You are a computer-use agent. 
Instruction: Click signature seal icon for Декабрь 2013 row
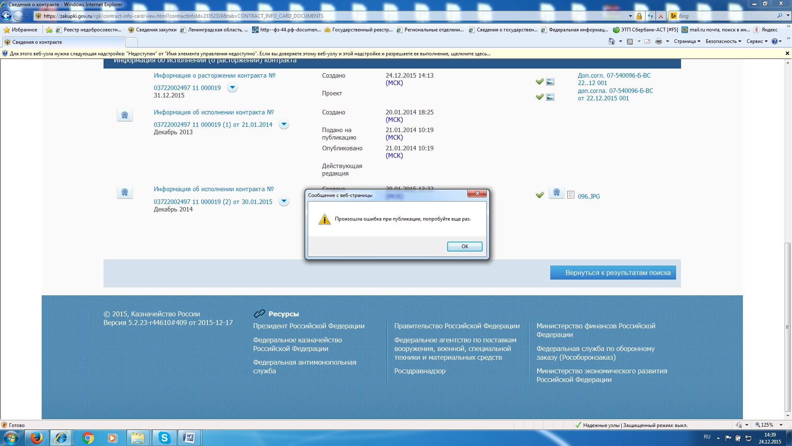[125, 115]
